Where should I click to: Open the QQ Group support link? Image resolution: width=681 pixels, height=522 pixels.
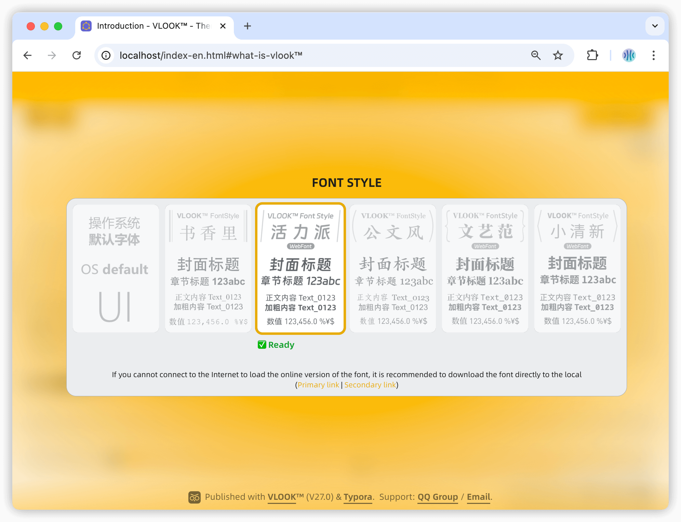438,497
